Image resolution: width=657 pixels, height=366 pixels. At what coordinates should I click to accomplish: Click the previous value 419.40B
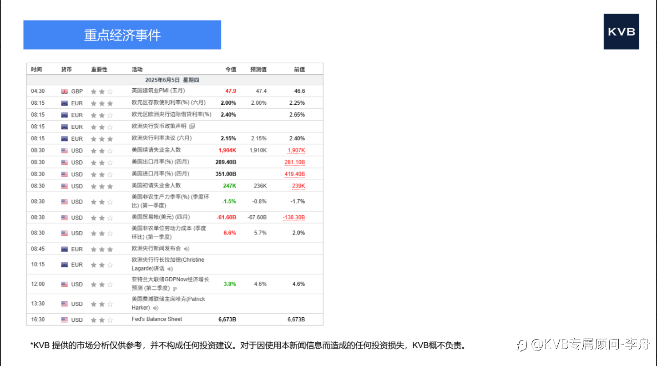point(295,174)
